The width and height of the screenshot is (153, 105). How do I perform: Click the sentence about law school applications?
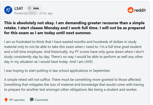click(57, 71)
